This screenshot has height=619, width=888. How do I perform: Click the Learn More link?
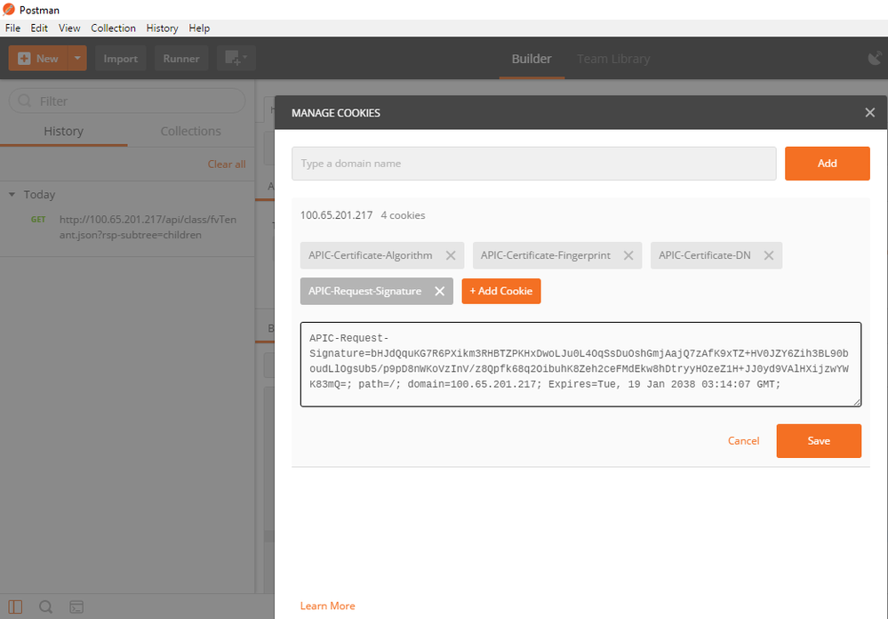click(327, 606)
